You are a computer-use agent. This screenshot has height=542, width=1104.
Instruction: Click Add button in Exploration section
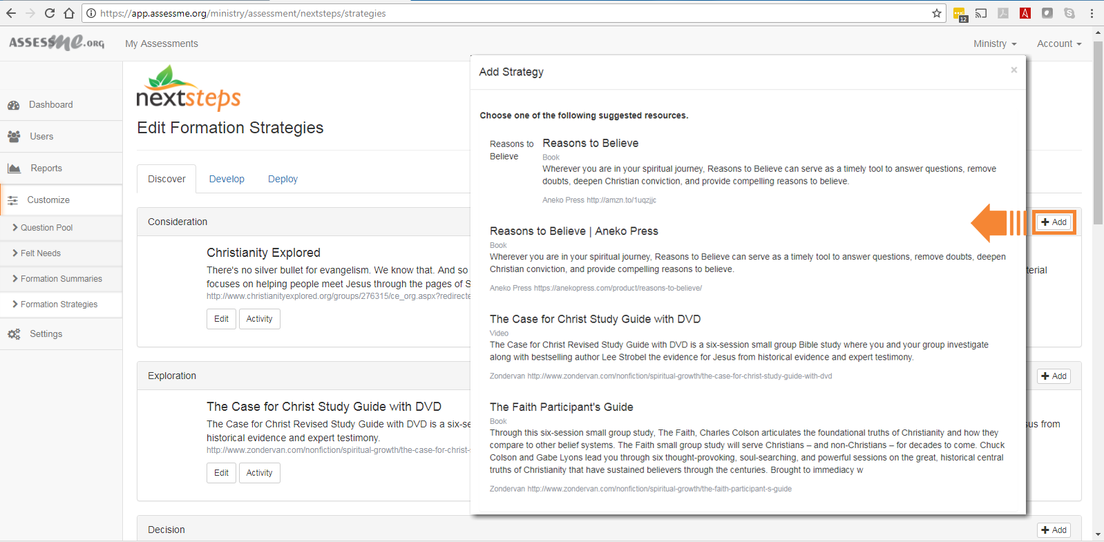tap(1054, 376)
